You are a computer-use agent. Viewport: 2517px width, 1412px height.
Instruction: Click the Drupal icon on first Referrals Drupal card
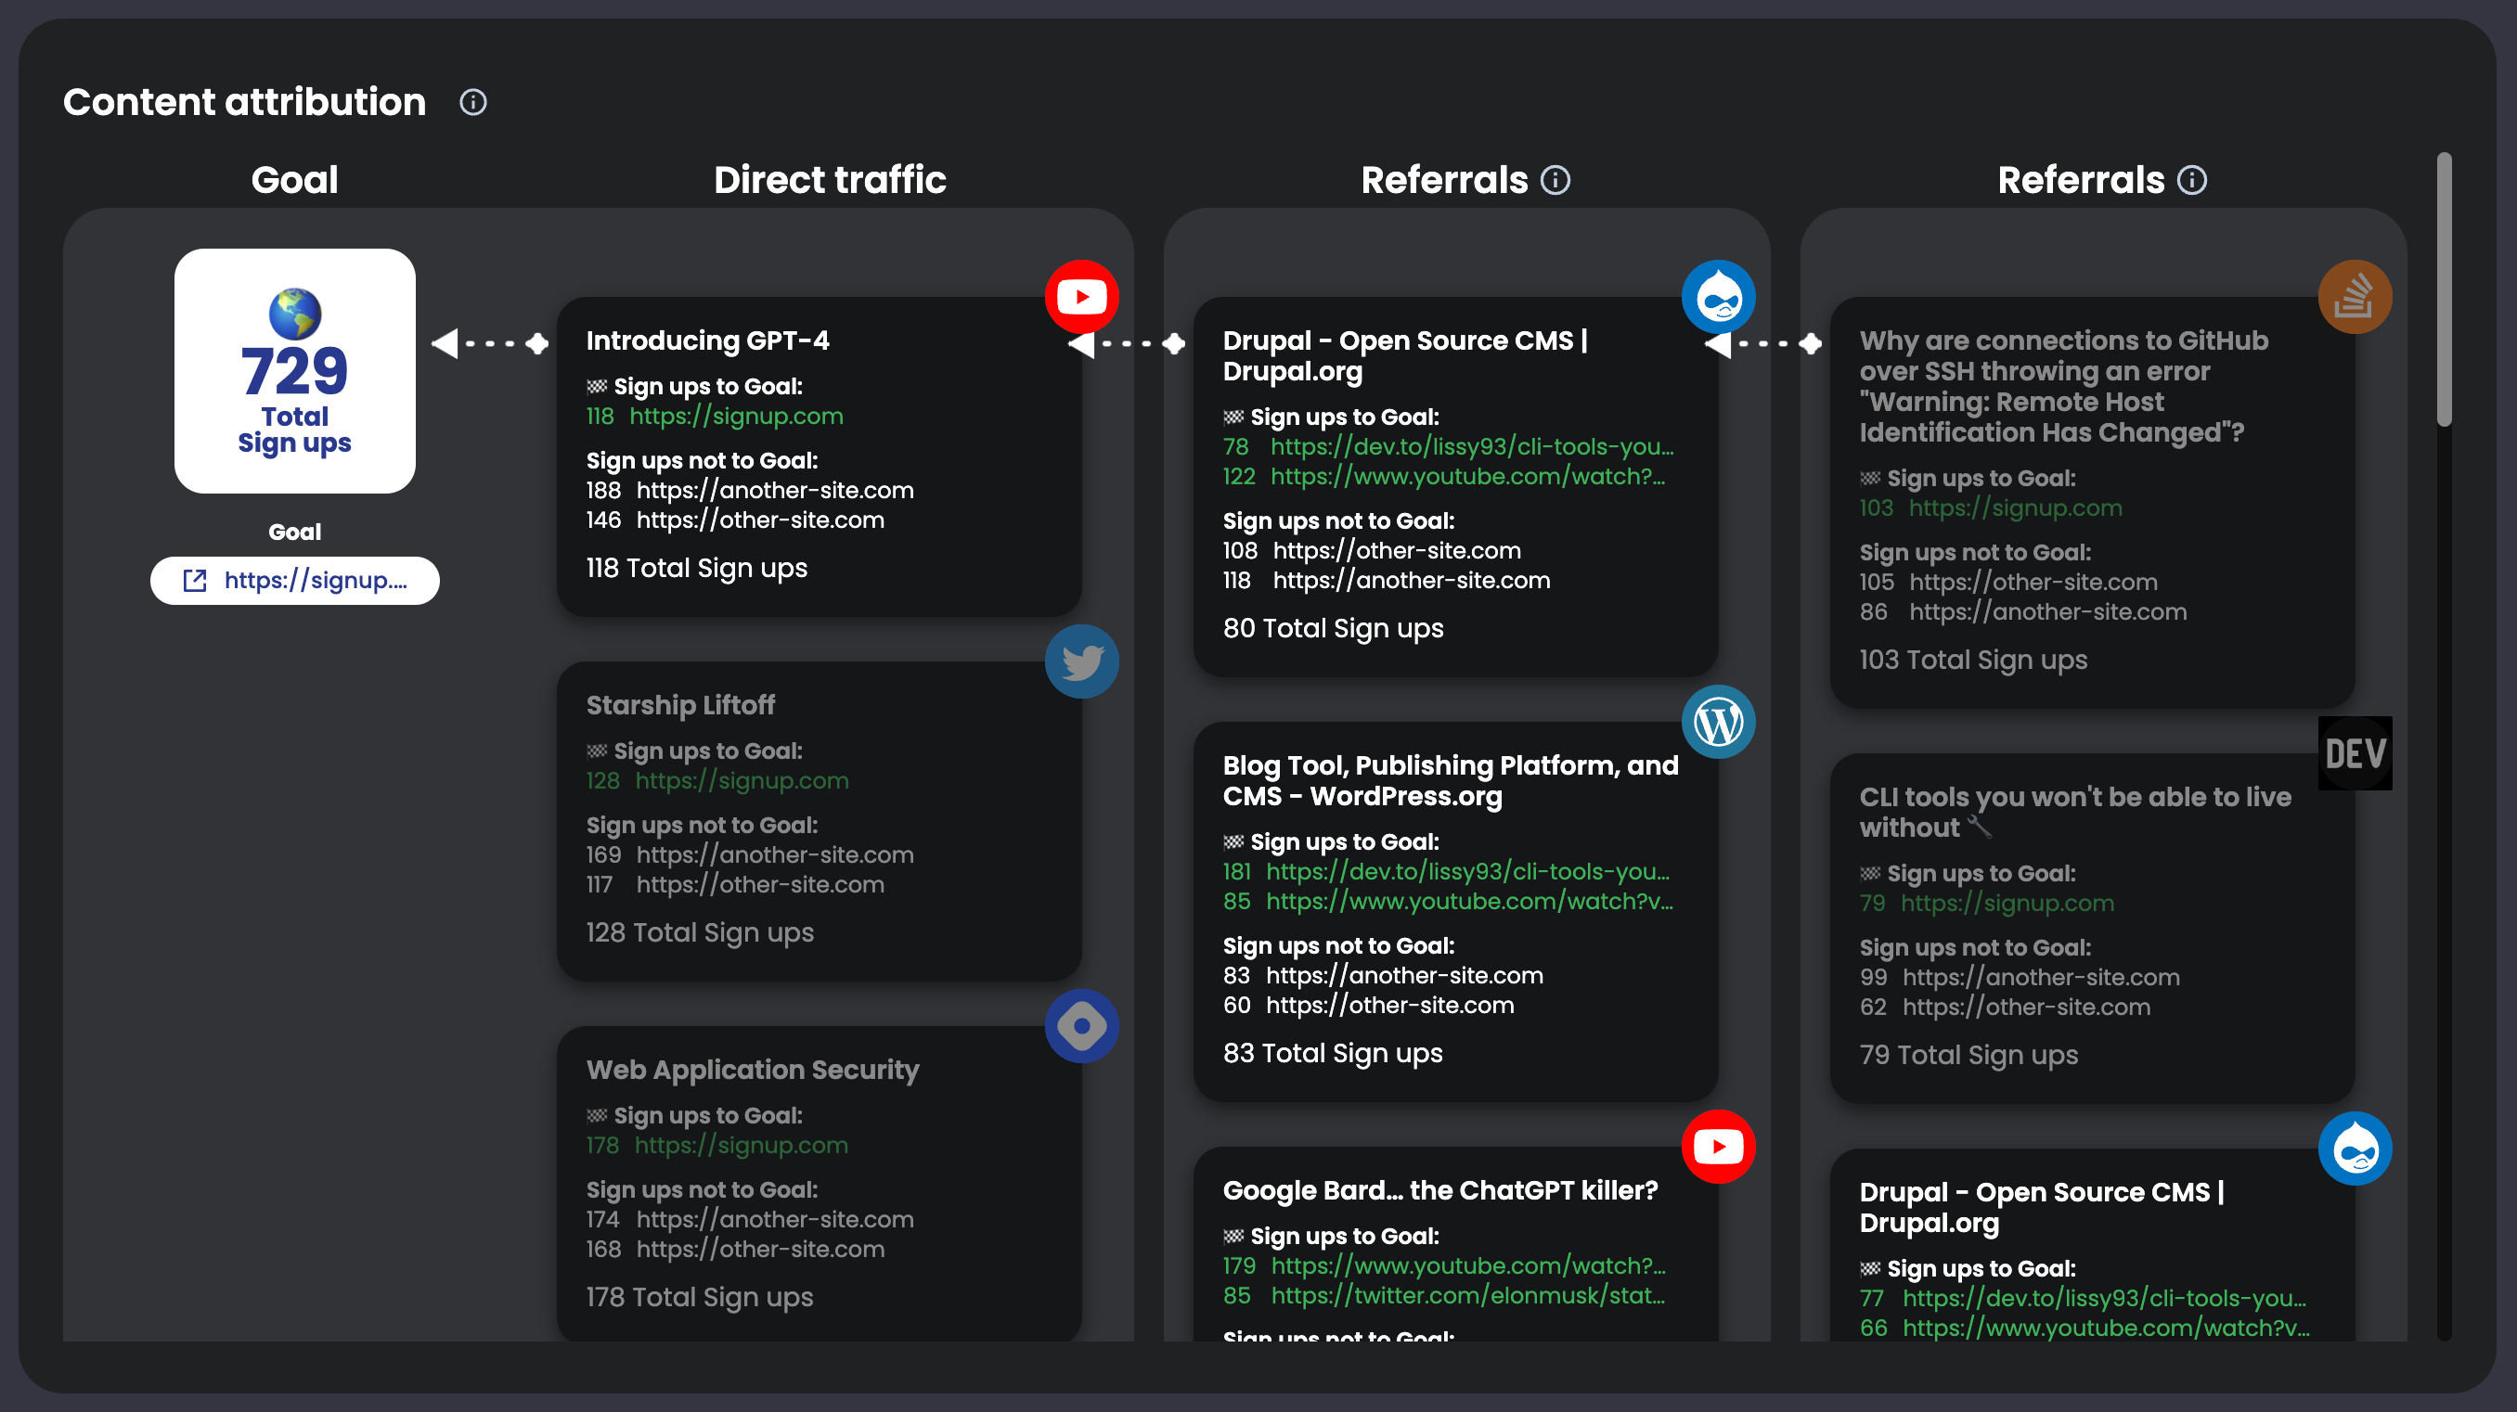(x=1719, y=297)
